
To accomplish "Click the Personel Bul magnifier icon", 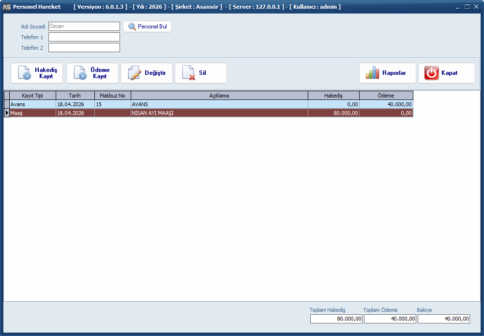I will (x=132, y=27).
